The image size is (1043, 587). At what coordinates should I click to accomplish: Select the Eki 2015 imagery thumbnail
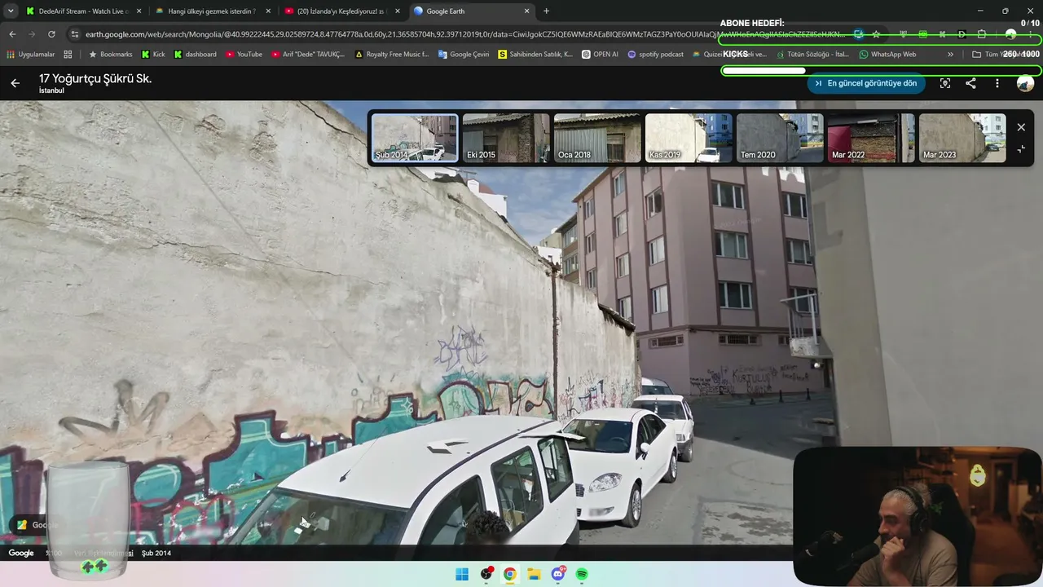506,138
